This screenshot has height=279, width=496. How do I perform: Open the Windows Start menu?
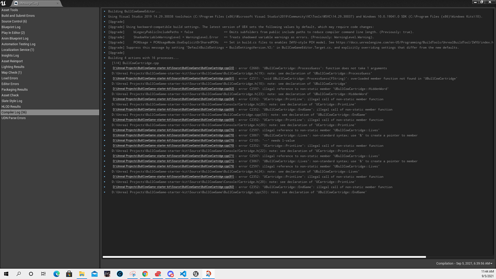point(7,274)
